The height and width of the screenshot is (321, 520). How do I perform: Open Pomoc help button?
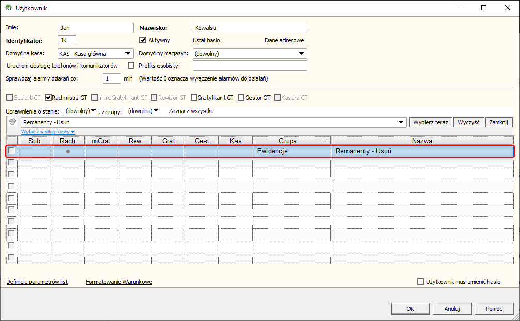pyautogui.click(x=494, y=309)
